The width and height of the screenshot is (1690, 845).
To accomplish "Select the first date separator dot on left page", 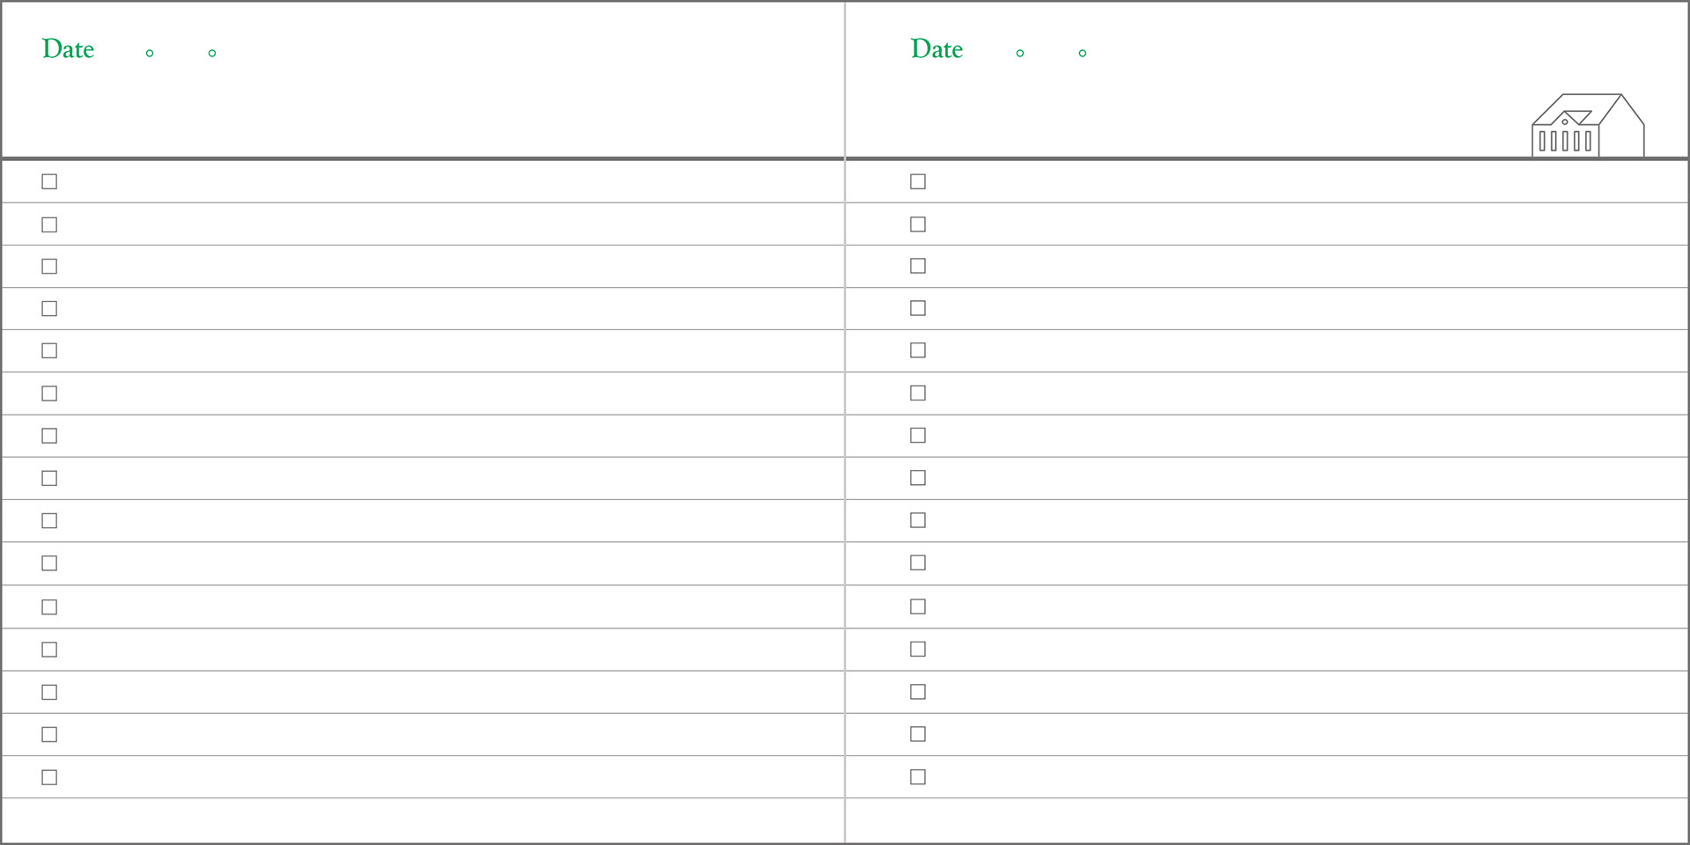I will 150,54.
